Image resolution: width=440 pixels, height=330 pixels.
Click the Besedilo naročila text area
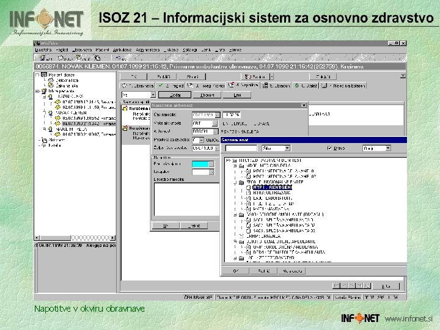[x=186, y=199]
